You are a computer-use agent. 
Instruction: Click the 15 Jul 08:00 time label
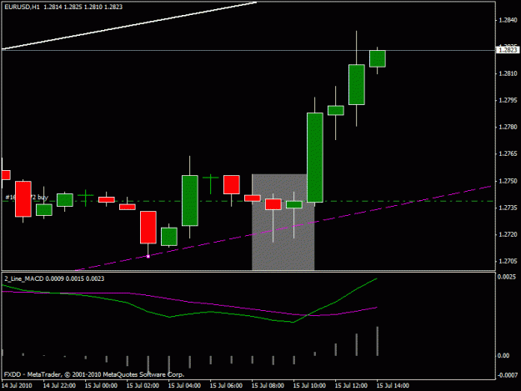coord(268,386)
